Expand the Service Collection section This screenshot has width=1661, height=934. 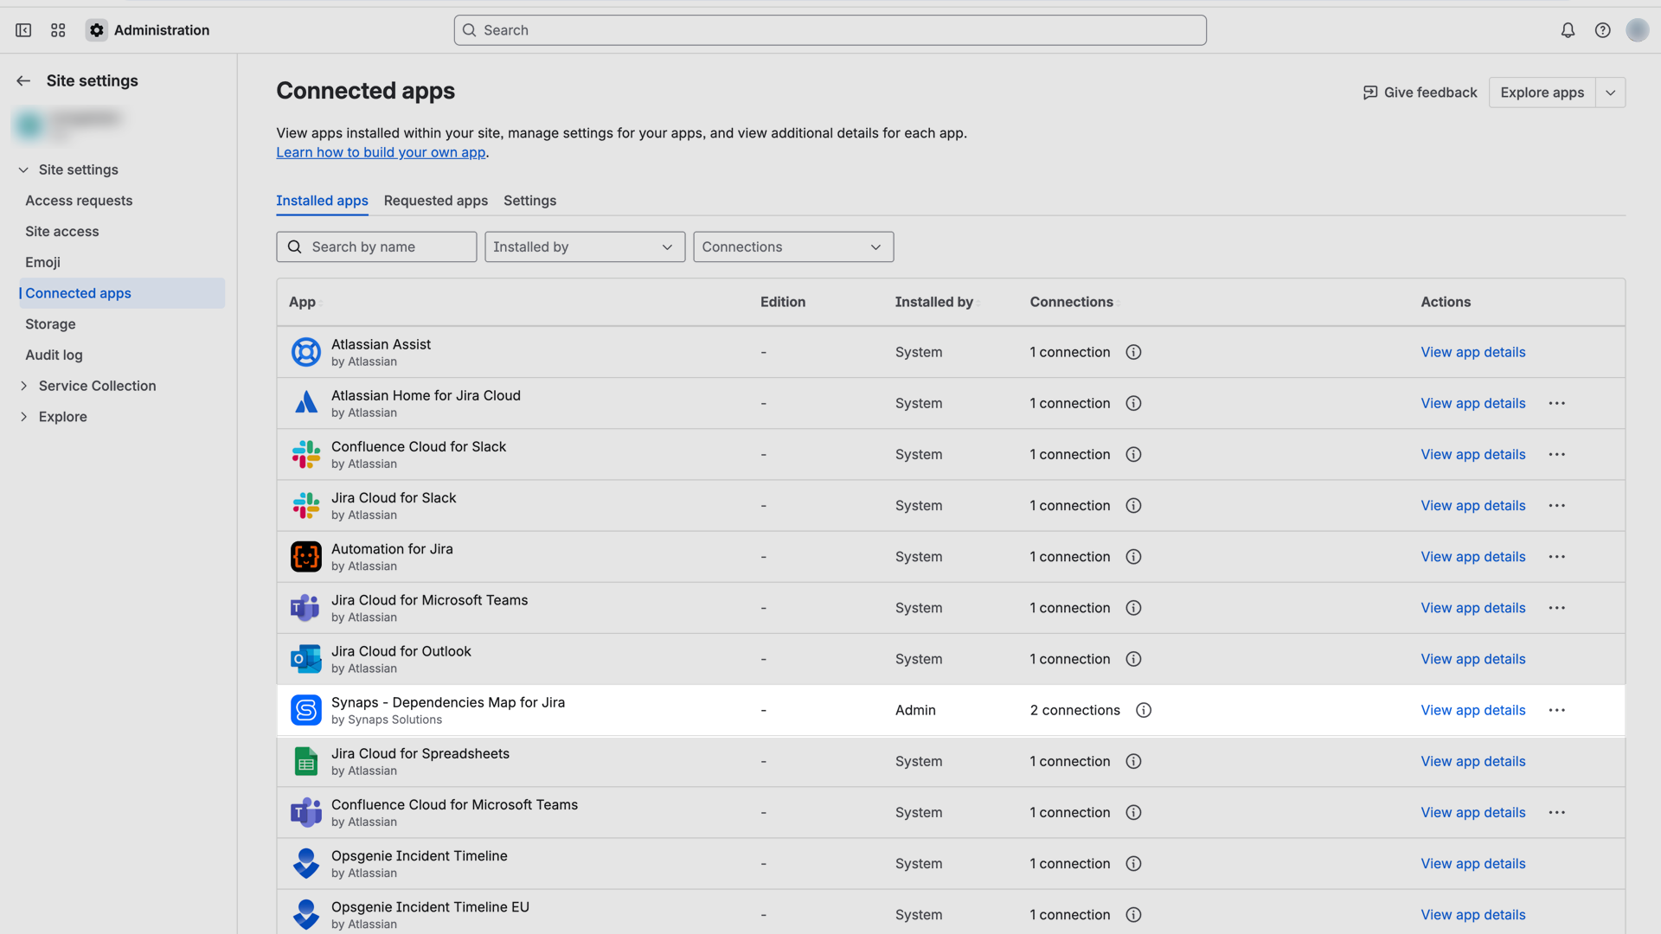(x=23, y=386)
